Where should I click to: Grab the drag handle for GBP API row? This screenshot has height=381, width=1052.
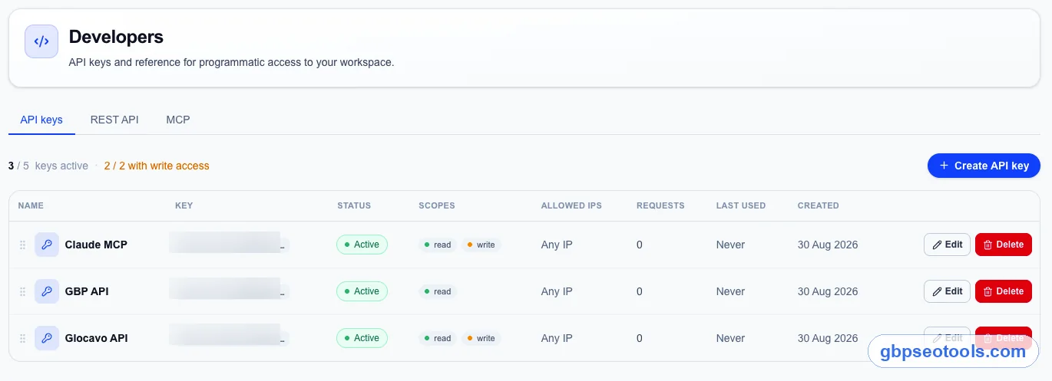tap(22, 291)
